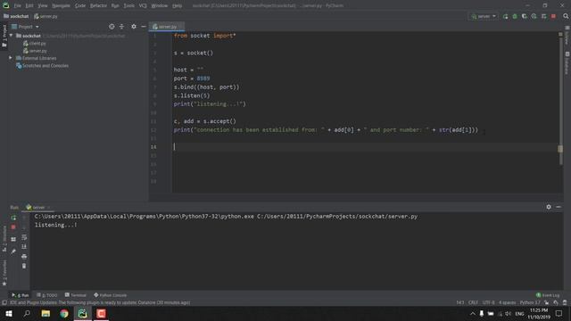Open the Python 3.7 interpreter selector
Viewport: 571px width, 321px height.
coord(530,302)
